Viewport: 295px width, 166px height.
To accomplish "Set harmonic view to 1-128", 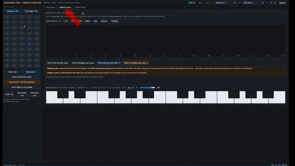I will coord(80,21).
